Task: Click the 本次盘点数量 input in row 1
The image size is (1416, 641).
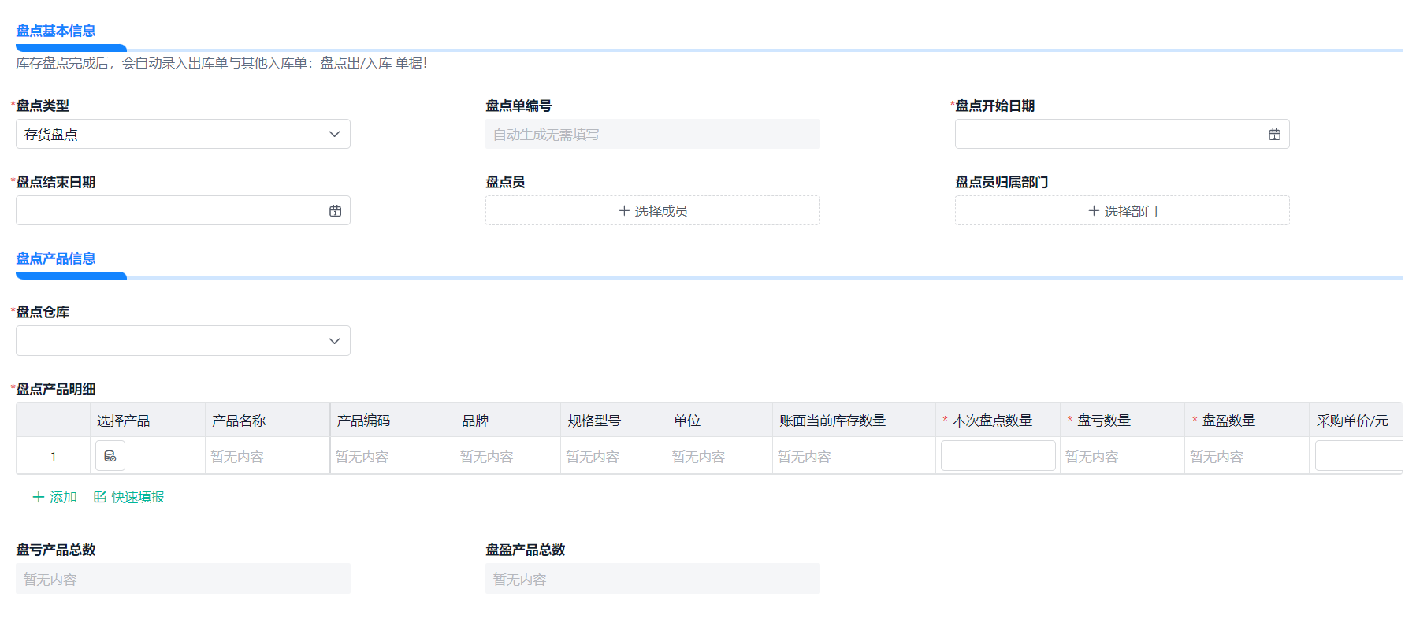Action: [x=998, y=456]
